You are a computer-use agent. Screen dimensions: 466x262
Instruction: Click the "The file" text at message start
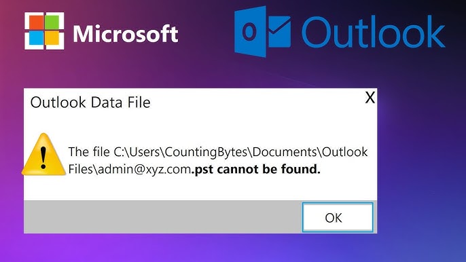(89, 152)
